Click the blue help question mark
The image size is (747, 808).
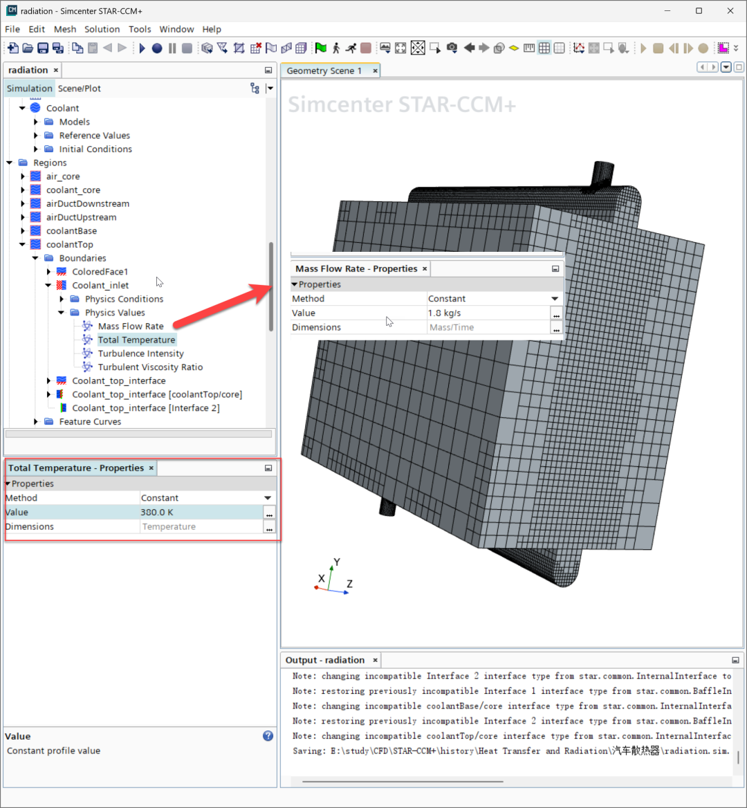click(268, 736)
